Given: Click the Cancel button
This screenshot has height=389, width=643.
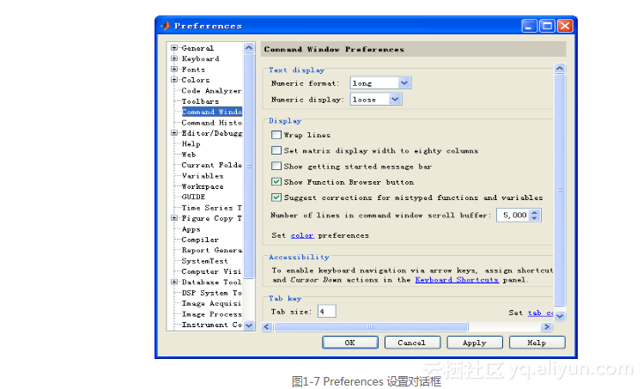Looking at the screenshot, I should [x=412, y=343].
